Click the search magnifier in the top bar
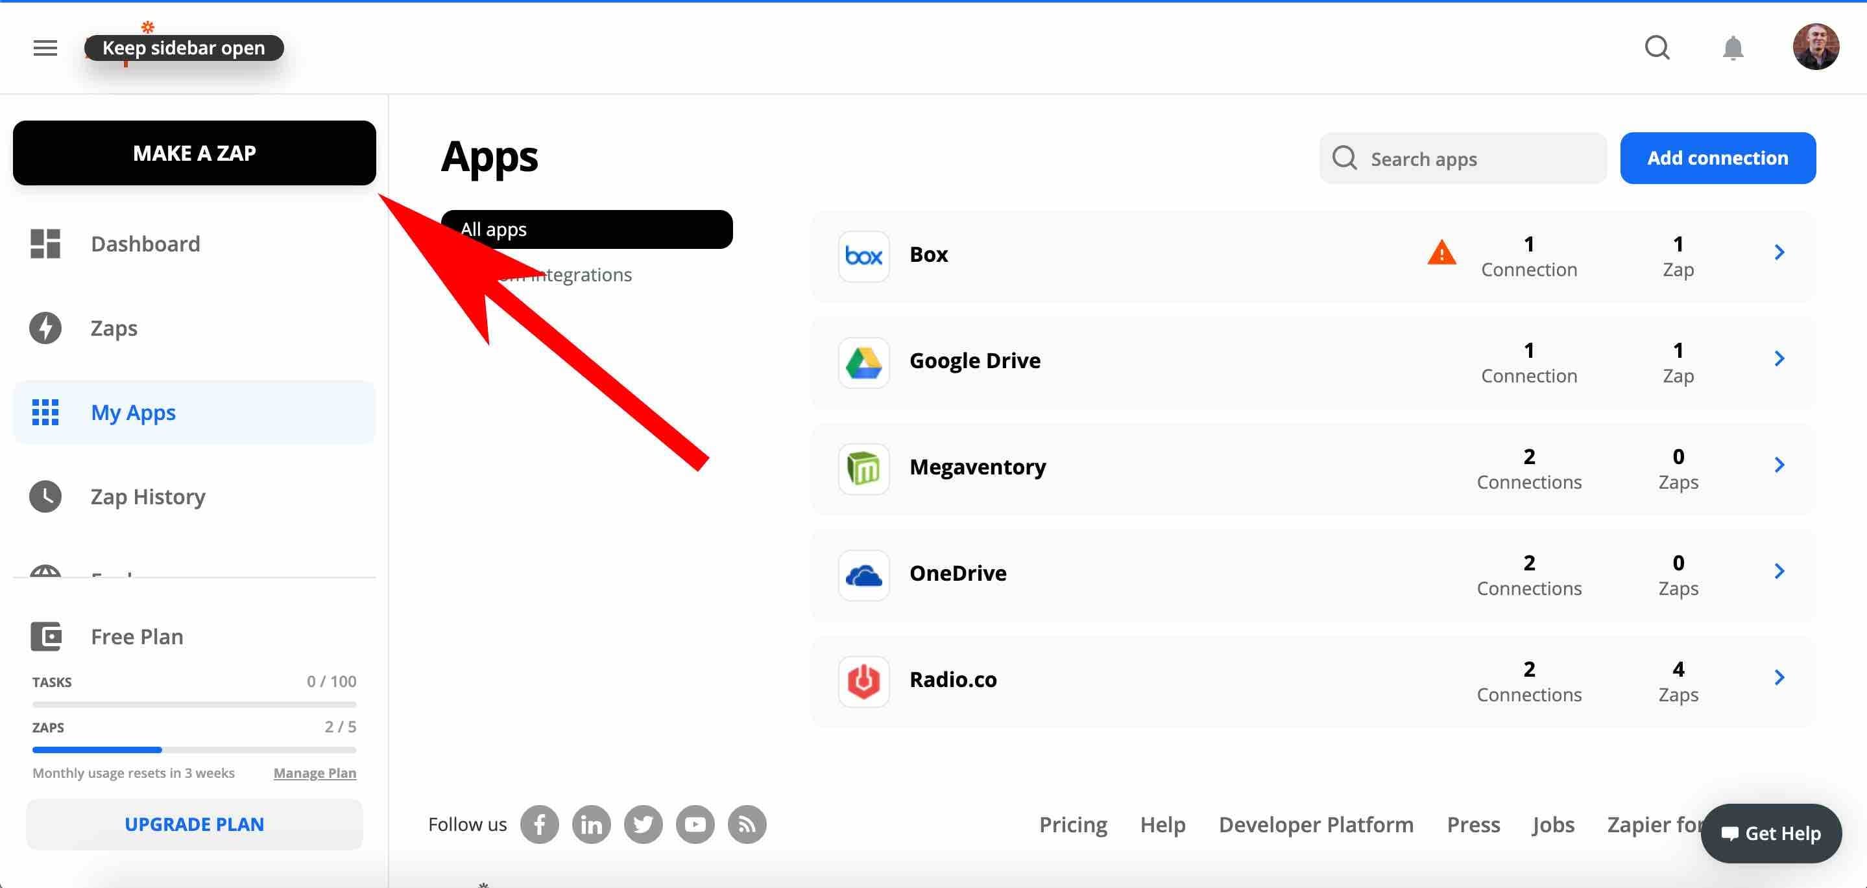 1657,48
